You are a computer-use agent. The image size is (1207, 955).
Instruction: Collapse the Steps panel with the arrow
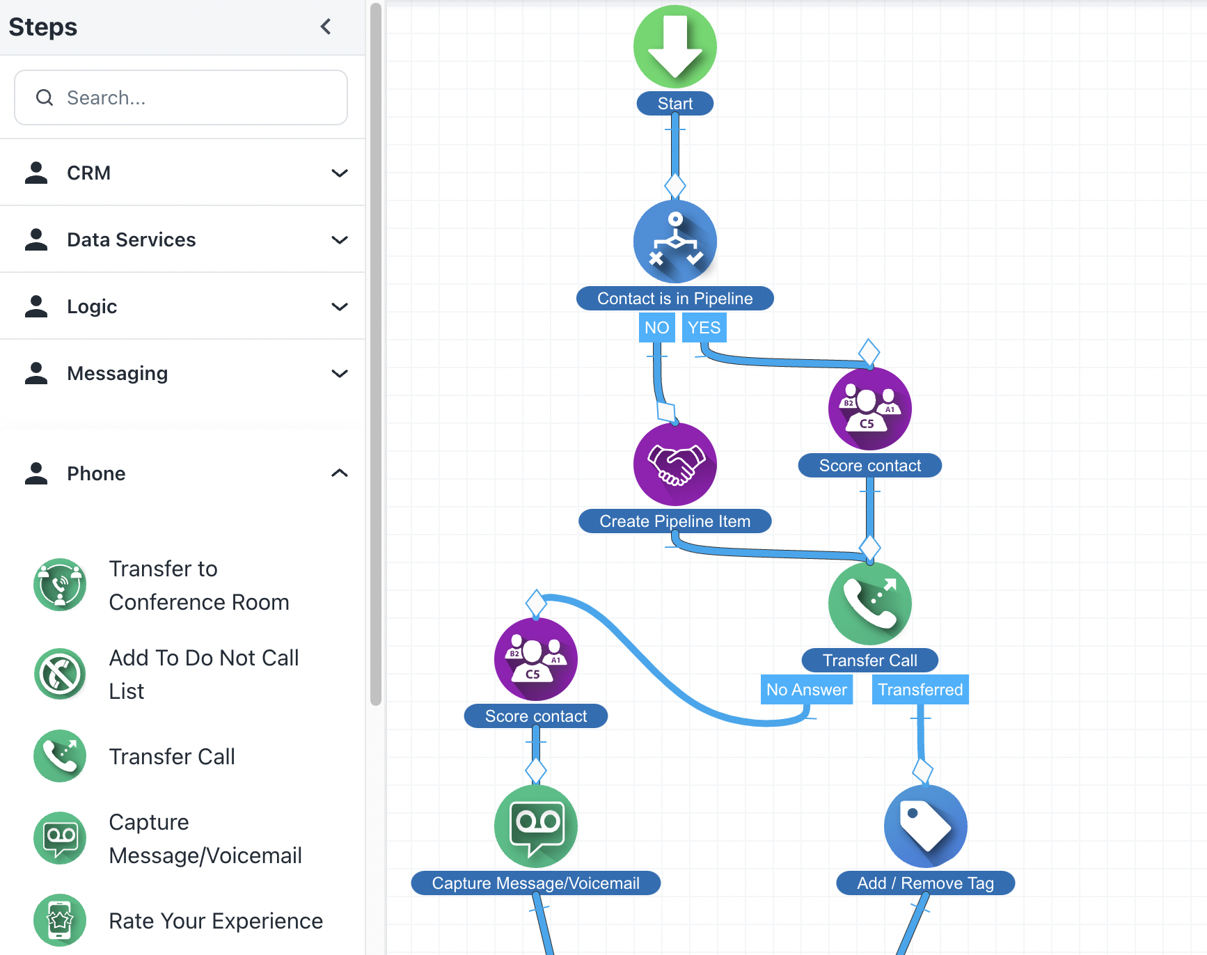(326, 26)
